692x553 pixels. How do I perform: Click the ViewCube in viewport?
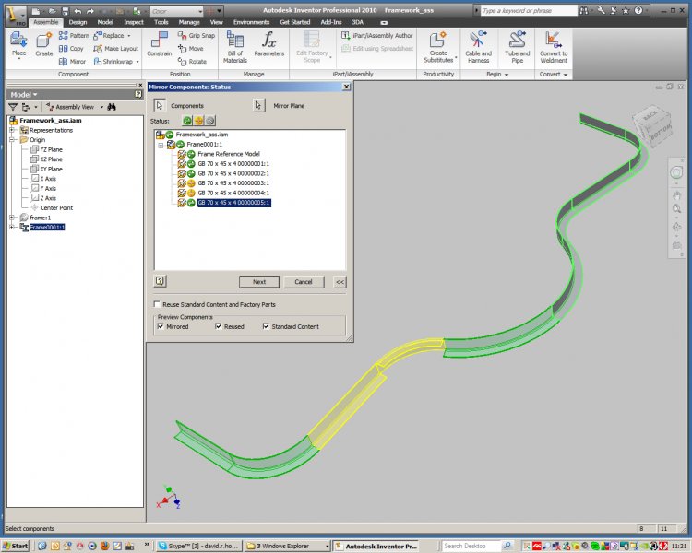click(x=652, y=126)
